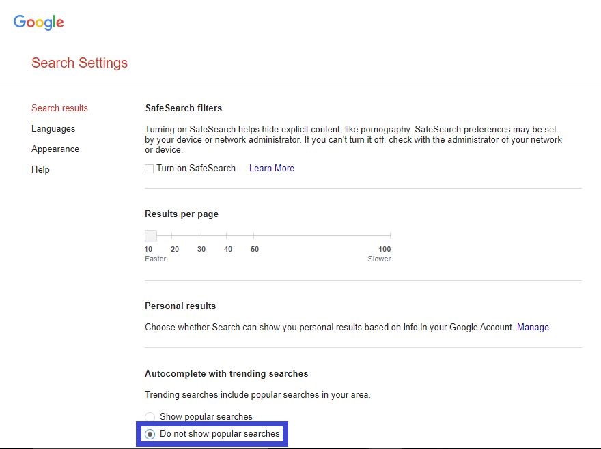Click the Slower label under the slider
This screenshot has width=601, height=449.
pyautogui.click(x=379, y=259)
